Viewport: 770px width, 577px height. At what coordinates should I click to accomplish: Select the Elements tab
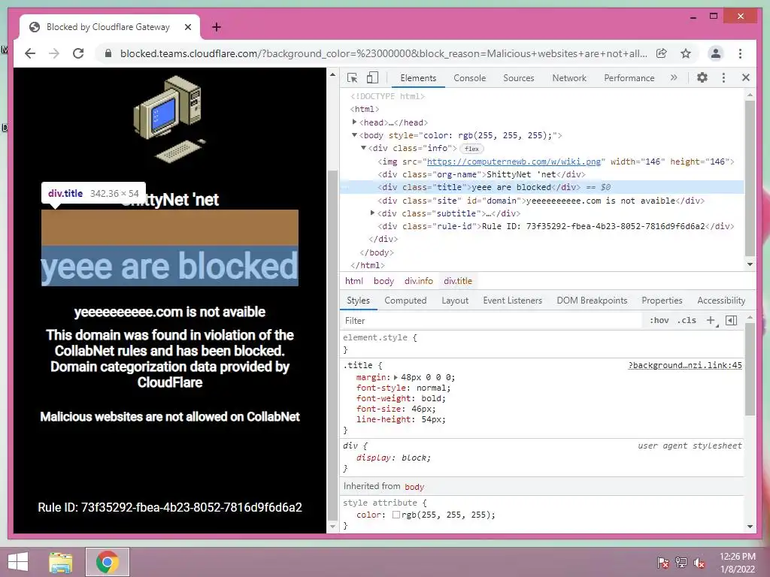[418, 78]
